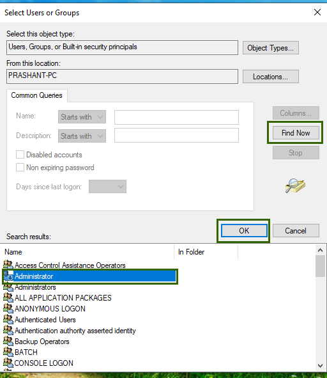Open the Object Types dialog button

271,48
